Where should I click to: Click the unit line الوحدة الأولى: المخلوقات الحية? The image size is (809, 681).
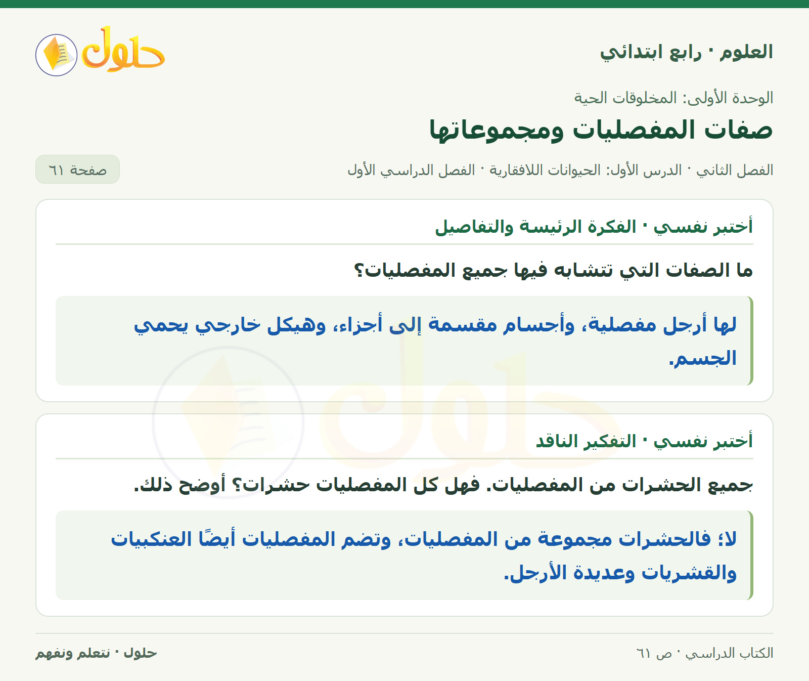(x=673, y=98)
